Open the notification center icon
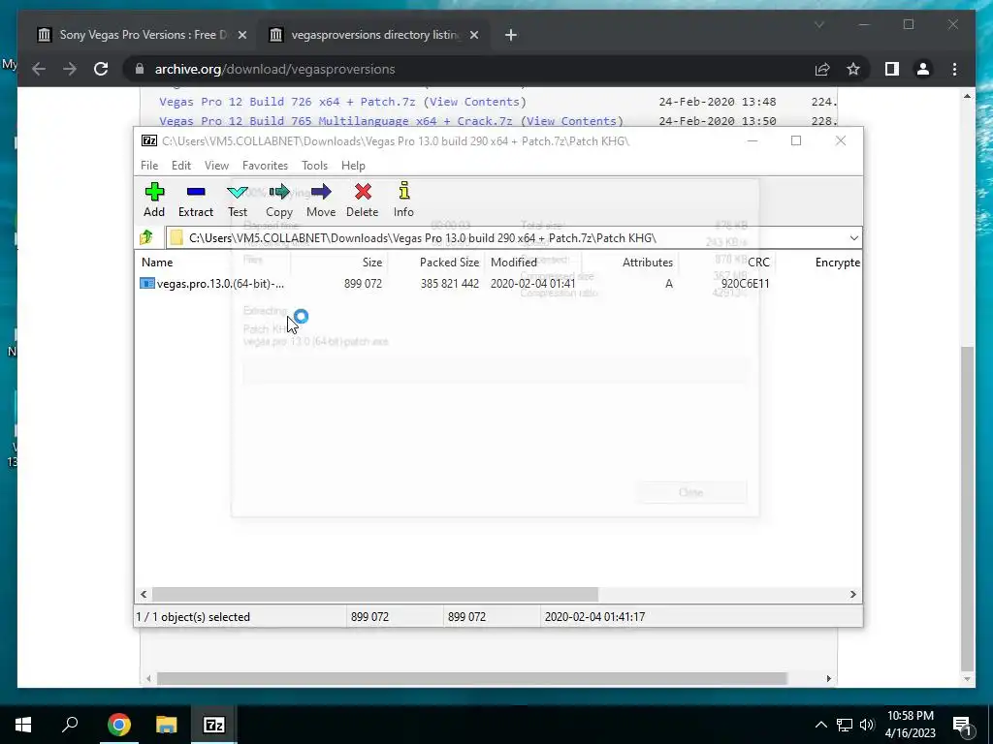Viewport: 993px width, 744px height. 962,725
